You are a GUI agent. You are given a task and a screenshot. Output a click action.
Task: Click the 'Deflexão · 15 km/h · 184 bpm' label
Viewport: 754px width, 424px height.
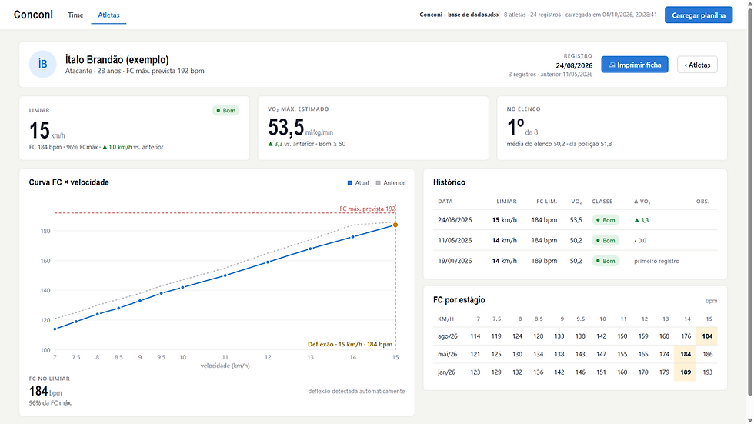(349, 344)
